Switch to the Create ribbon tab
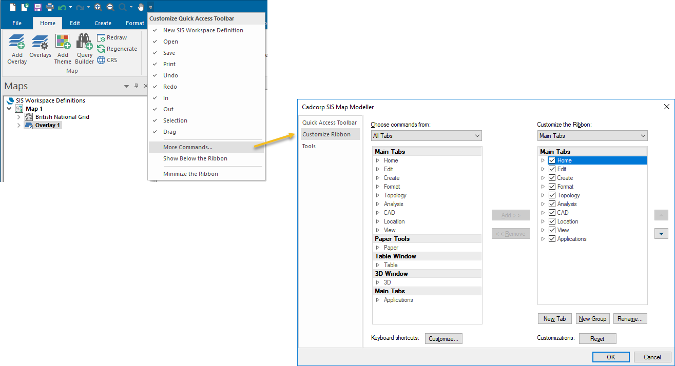Image resolution: width=675 pixels, height=366 pixels. click(103, 23)
